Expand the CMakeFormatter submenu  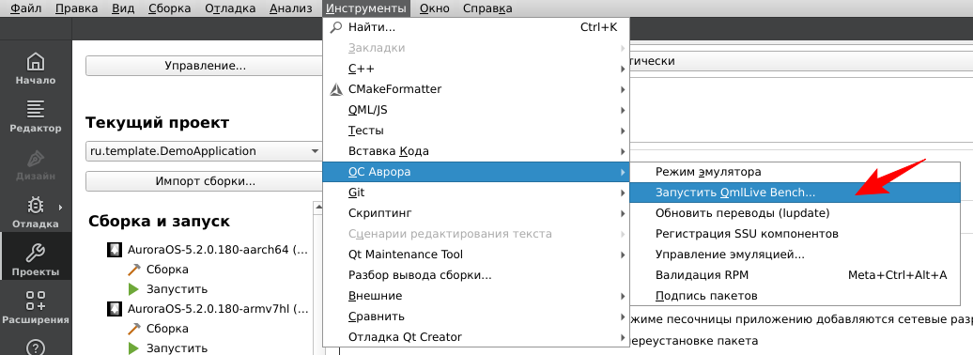(x=476, y=89)
